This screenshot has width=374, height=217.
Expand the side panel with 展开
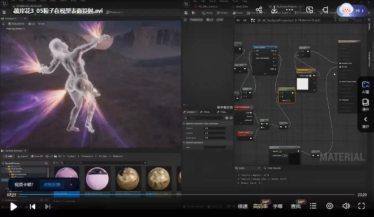pyautogui.click(x=365, y=122)
